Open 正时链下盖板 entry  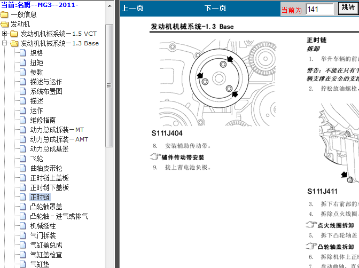click(x=49, y=187)
